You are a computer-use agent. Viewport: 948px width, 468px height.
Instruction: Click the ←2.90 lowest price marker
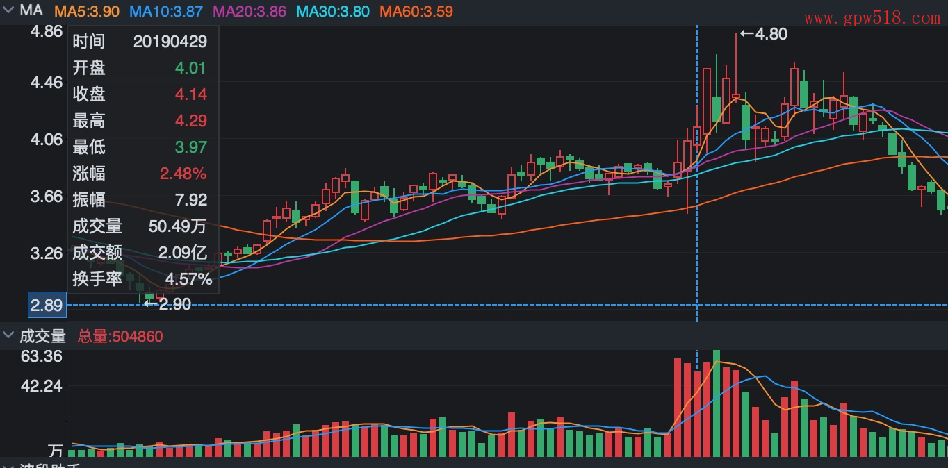click(167, 303)
